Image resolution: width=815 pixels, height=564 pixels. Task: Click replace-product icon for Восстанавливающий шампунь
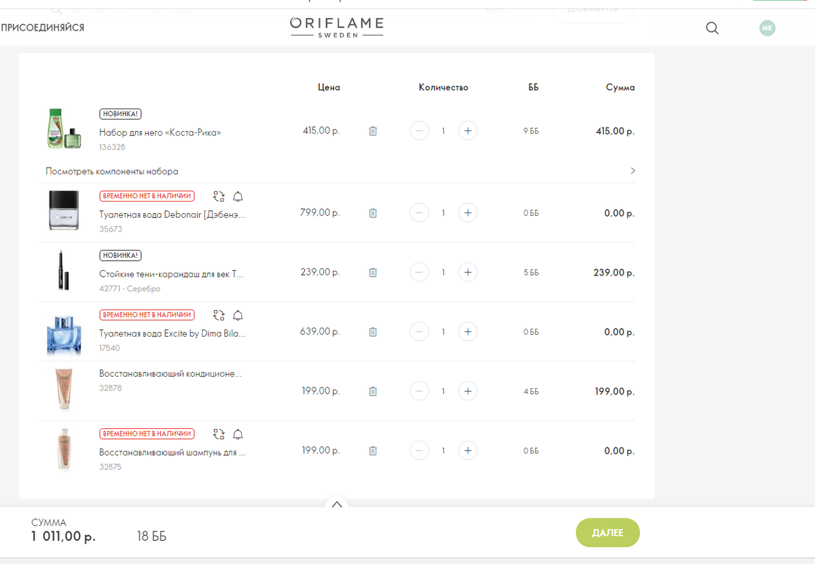(x=219, y=434)
